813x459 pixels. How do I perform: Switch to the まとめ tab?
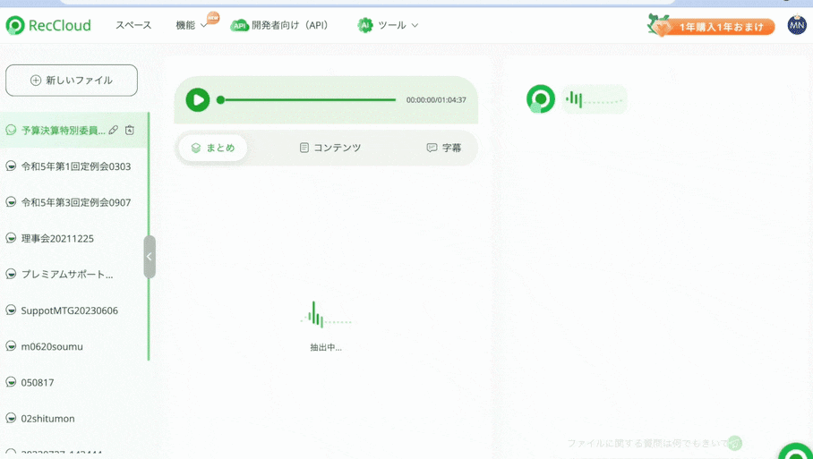point(213,148)
